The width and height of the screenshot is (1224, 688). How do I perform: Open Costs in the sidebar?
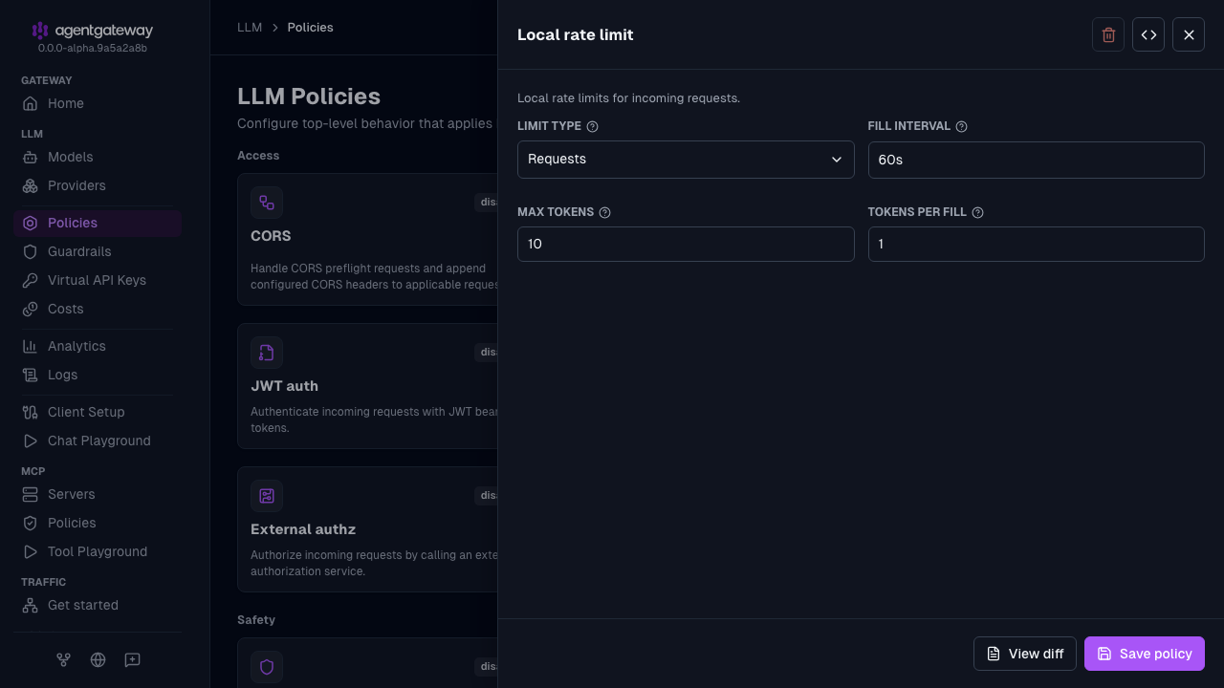[x=98, y=309]
